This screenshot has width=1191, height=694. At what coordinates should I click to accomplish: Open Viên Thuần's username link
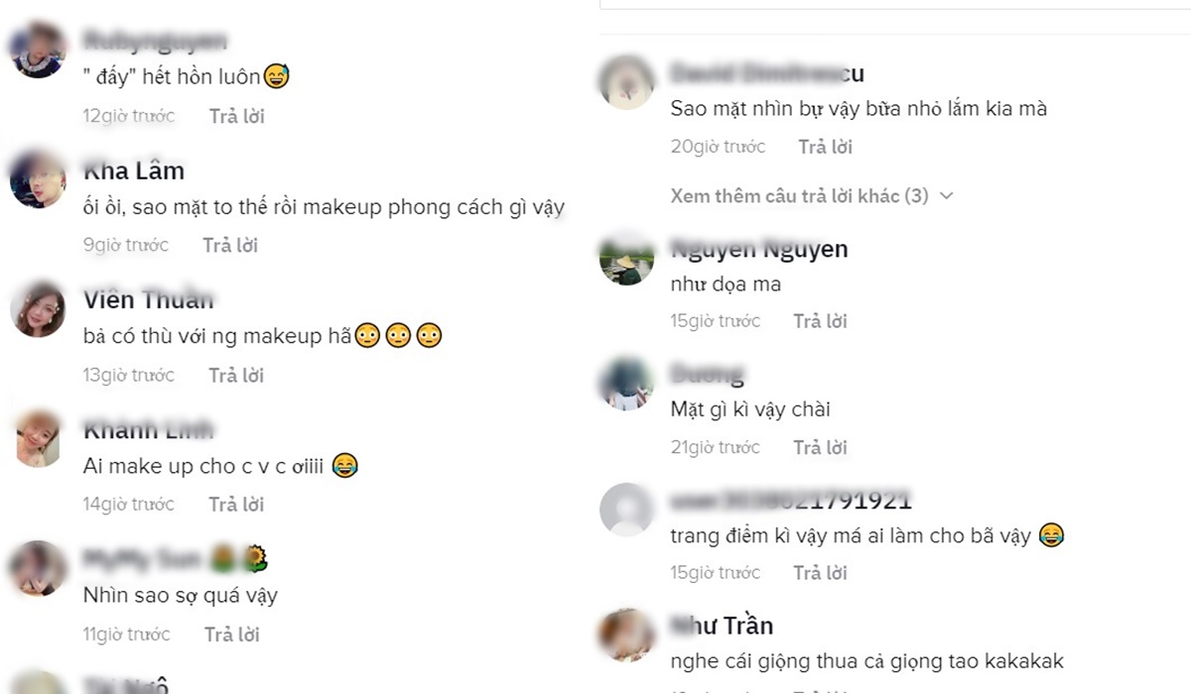149,299
